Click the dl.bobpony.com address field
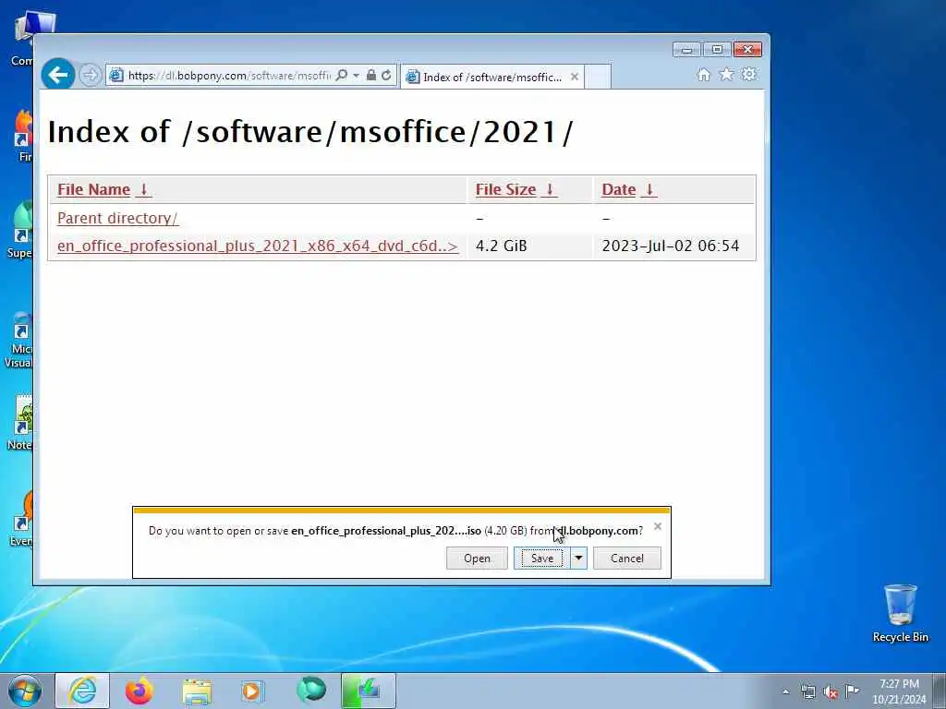The image size is (946, 709). click(x=229, y=76)
